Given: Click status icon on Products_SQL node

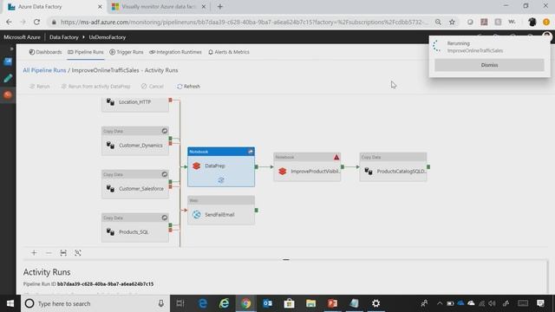Looking at the screenshot, I should (165, 218).
